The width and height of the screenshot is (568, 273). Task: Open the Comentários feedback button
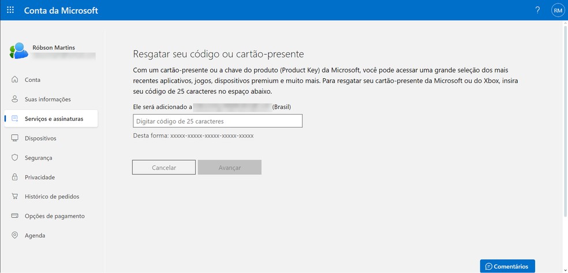pos(507,267)
